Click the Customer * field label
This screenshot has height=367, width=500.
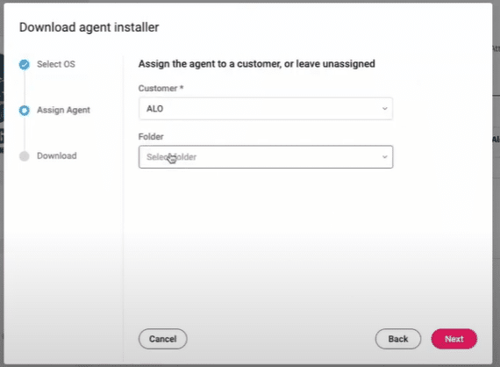click(161, 89)
